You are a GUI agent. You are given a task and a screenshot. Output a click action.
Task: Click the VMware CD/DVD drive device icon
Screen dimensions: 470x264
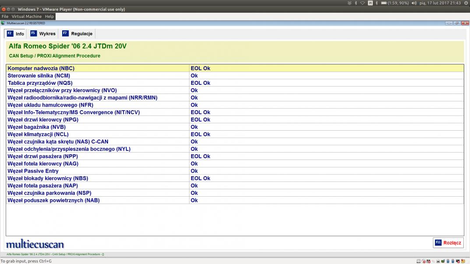pos(424,261)
